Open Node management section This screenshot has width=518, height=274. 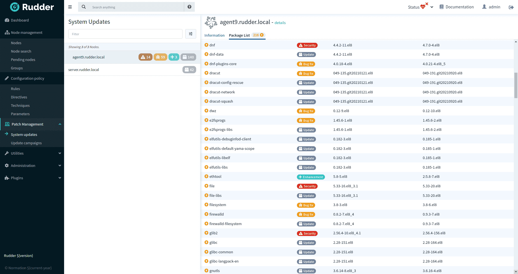pyautogui.click(x=32, y=32)
